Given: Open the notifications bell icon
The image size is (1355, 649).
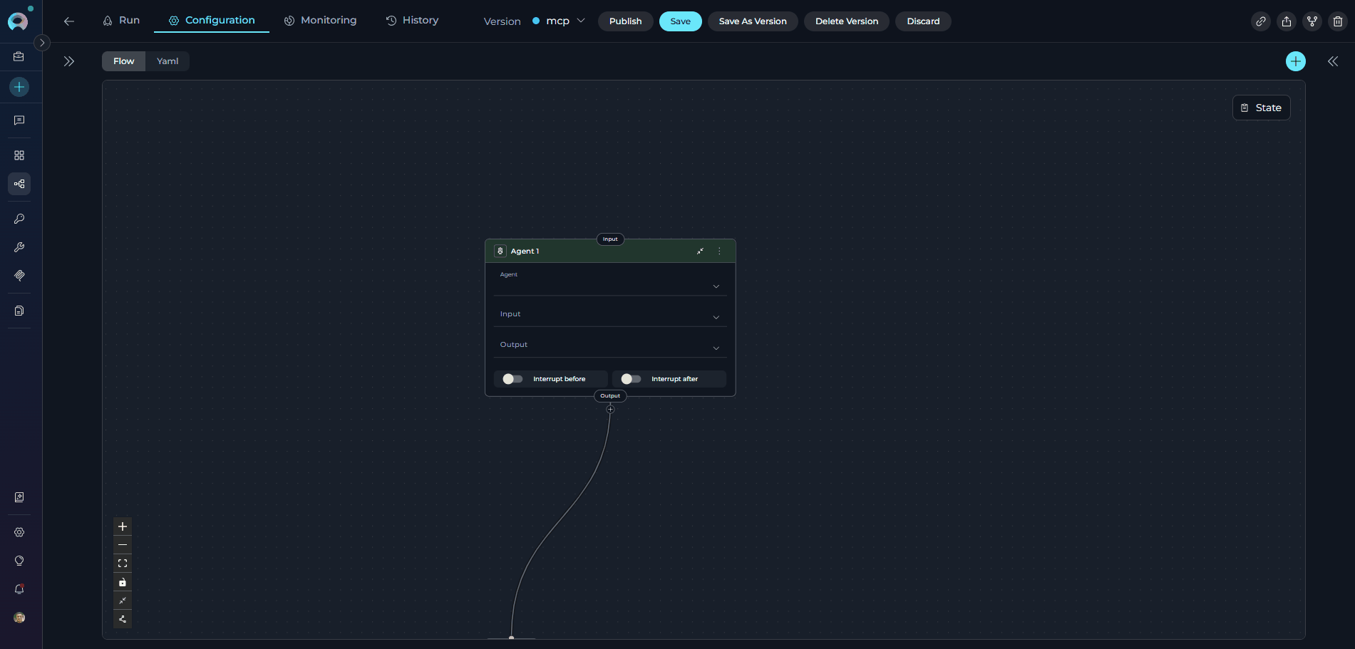Looking at the screenshot, I should [x=19, y=589].
